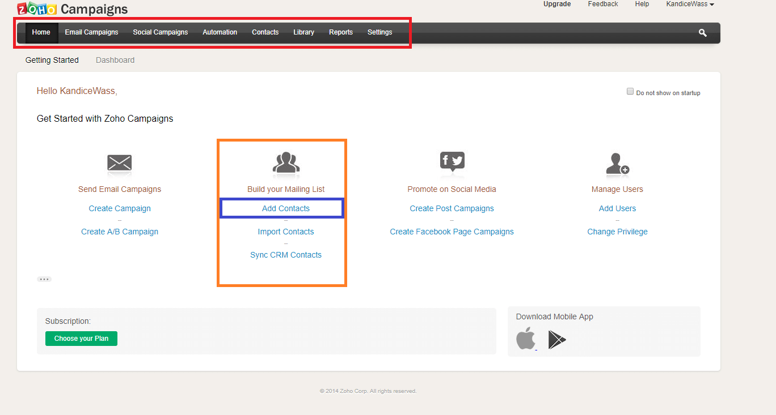Click the Add Users link
776x415 pixels.
point(618,208)
